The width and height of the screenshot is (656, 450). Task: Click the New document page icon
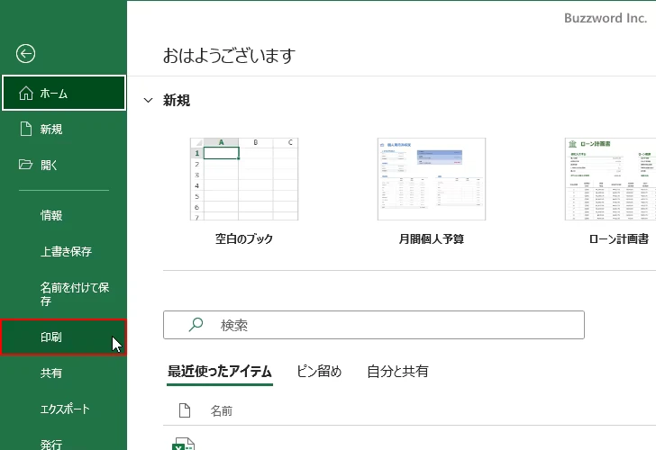(x=26, y=129)
